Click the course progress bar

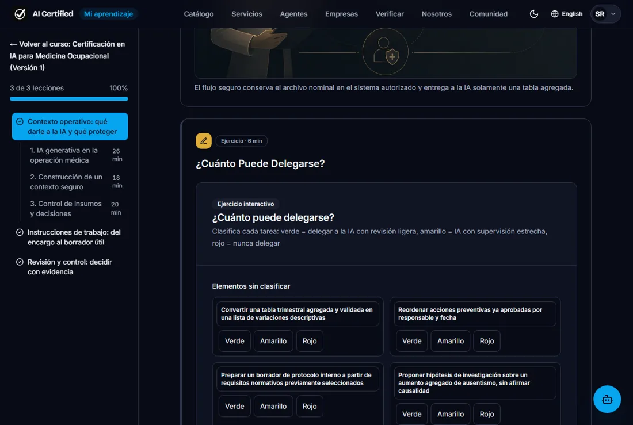69,98
